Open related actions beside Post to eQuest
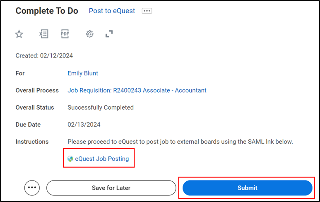The height and width of the screenshot is (202, 320). pyautogui.click(x=147, y=11)
